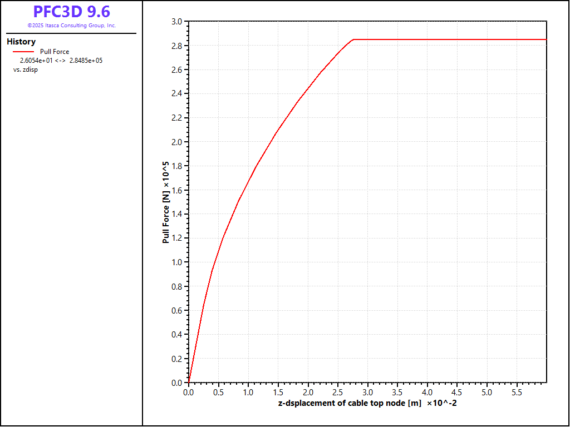
Task: Select the History legend heading
Action: click(21, 42)
